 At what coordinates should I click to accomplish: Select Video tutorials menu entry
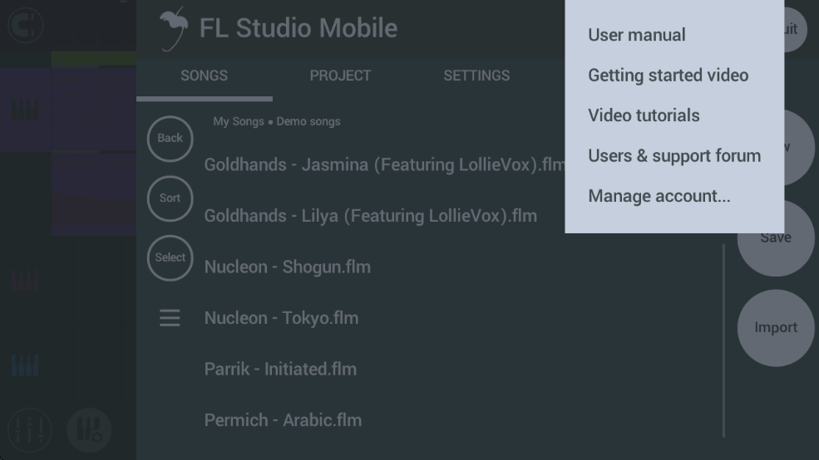point(644,115)
